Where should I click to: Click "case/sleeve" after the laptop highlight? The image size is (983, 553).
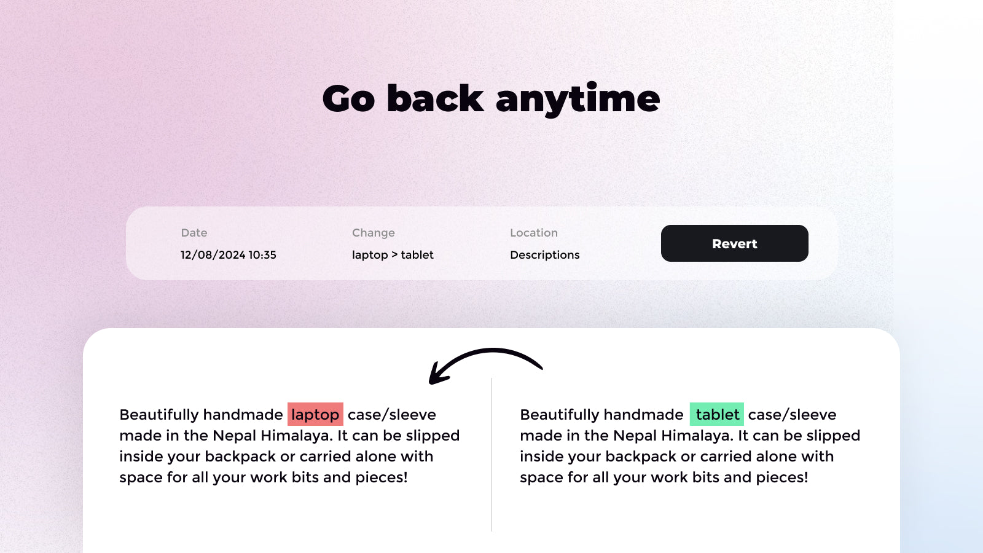[392, 415]
